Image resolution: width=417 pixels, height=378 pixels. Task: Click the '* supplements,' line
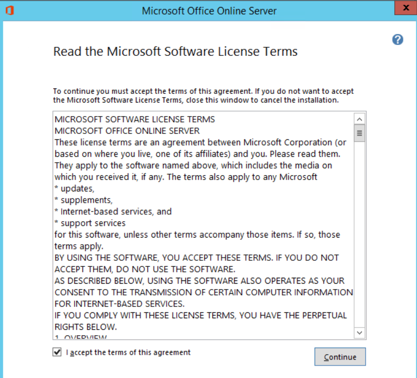83,200
